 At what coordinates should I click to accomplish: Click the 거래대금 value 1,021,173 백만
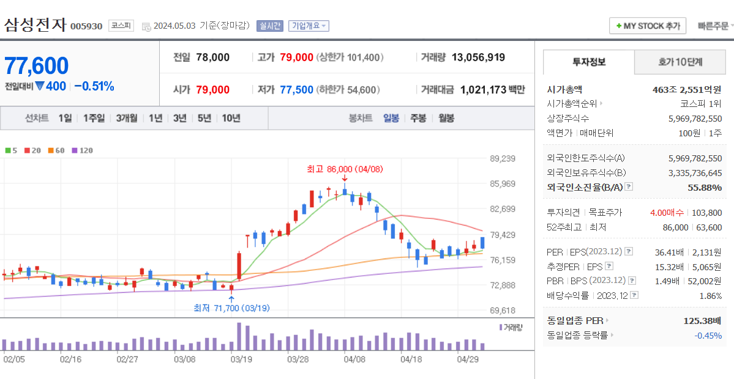point(493,90)
